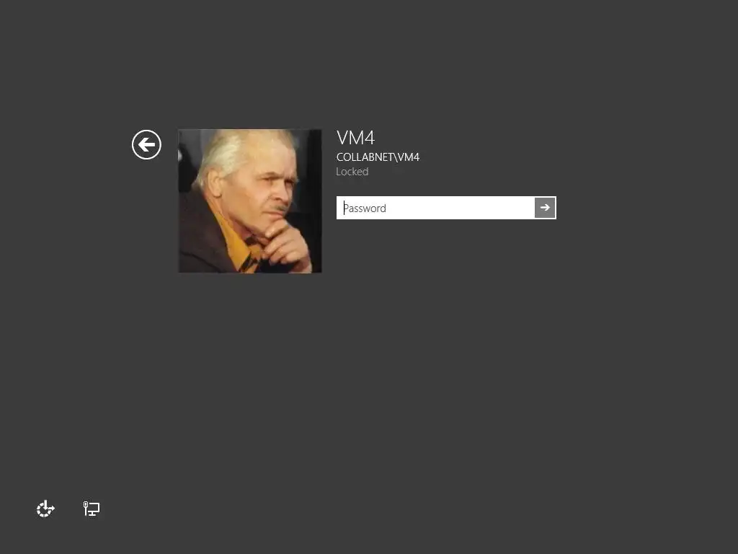Click the right-arrow submit icon

pos(545,208)
